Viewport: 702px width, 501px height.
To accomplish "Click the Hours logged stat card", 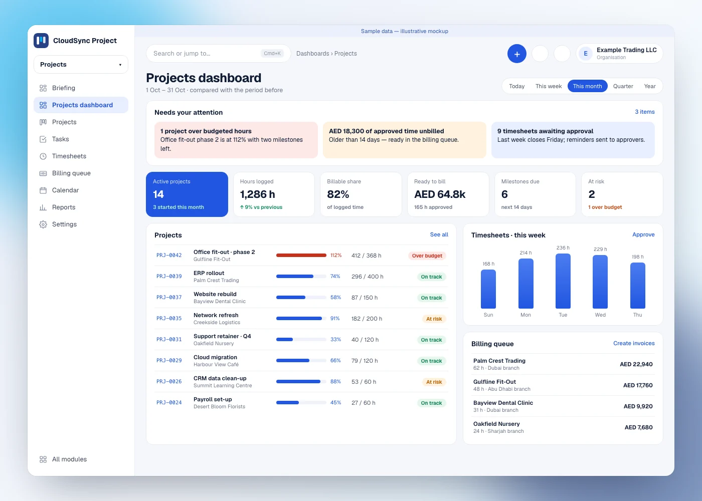I will pyautogui.click(x=274, y=194).
